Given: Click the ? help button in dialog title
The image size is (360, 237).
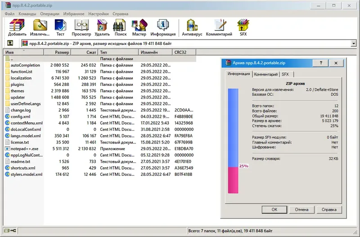Looking at the screenshot, I should [x=321, y=63].
